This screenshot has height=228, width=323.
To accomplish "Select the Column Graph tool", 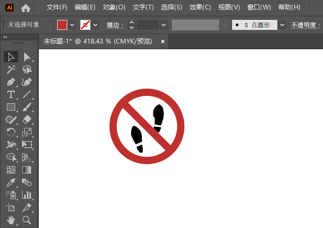I will (x=27, y=195).
